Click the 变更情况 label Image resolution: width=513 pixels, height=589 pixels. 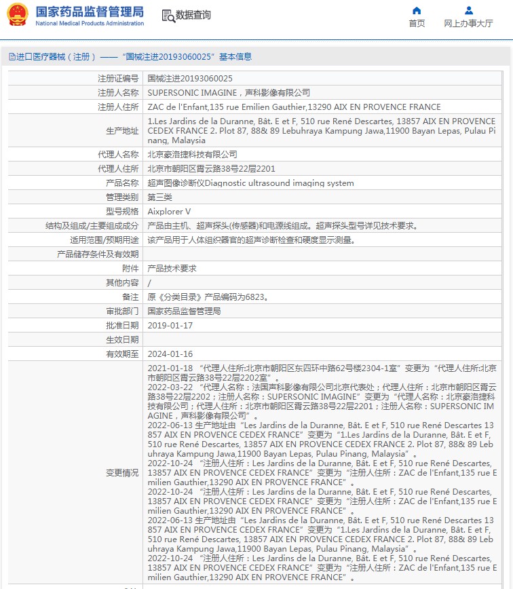(122, 473)
